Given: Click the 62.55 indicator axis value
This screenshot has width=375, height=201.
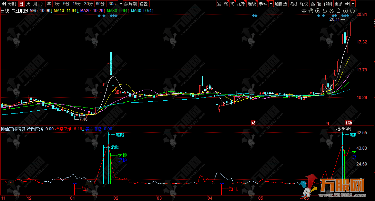Looking at the screenshot, I should (361, 133).
